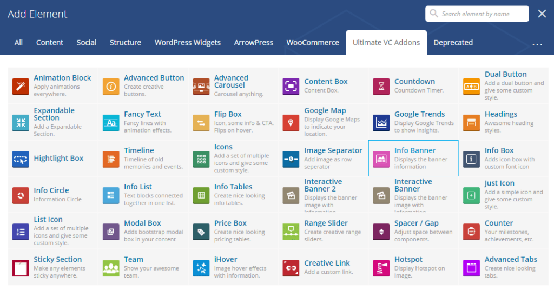Click the Counter red icon
The height and width of the screenshot is (290, 554).
click(471, 232)
